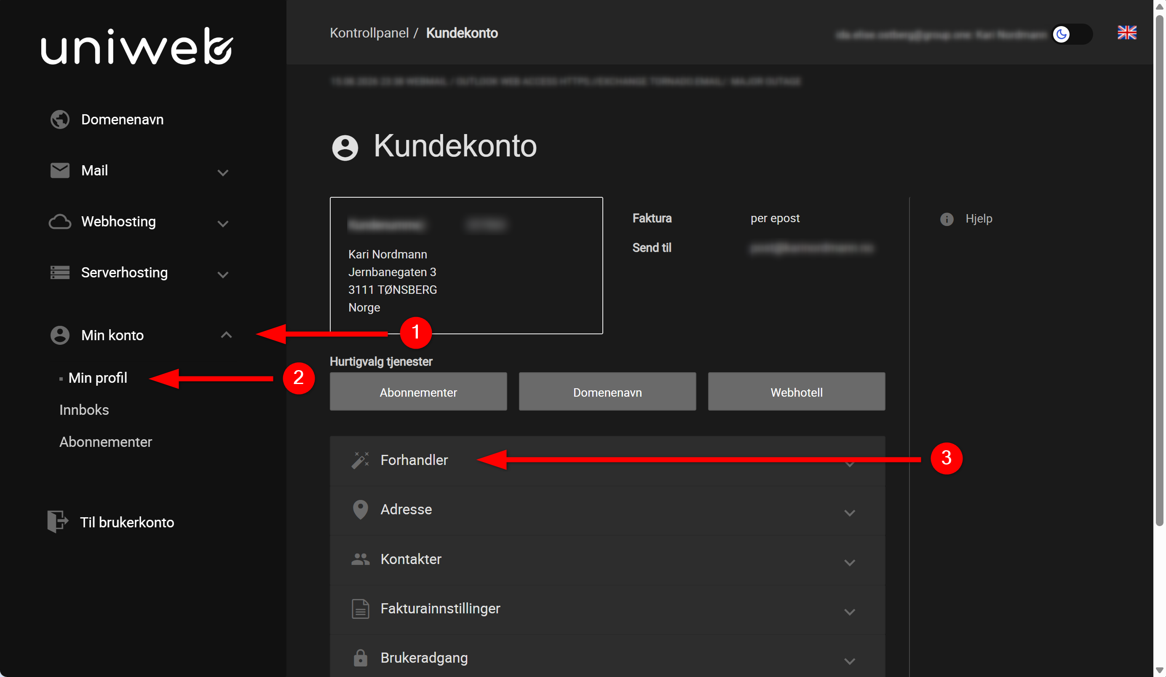Click the Forhandler section title
The width and height of the screenshot is (1166, 677).
coord(414,460)
